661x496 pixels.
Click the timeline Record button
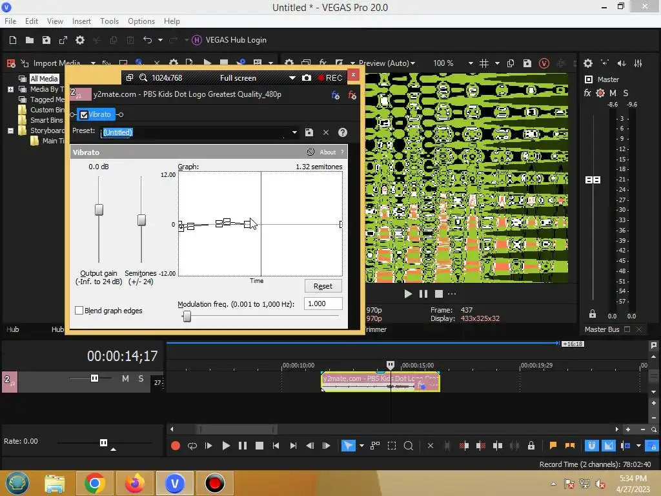pyautogui.click(x=176, y=446)
